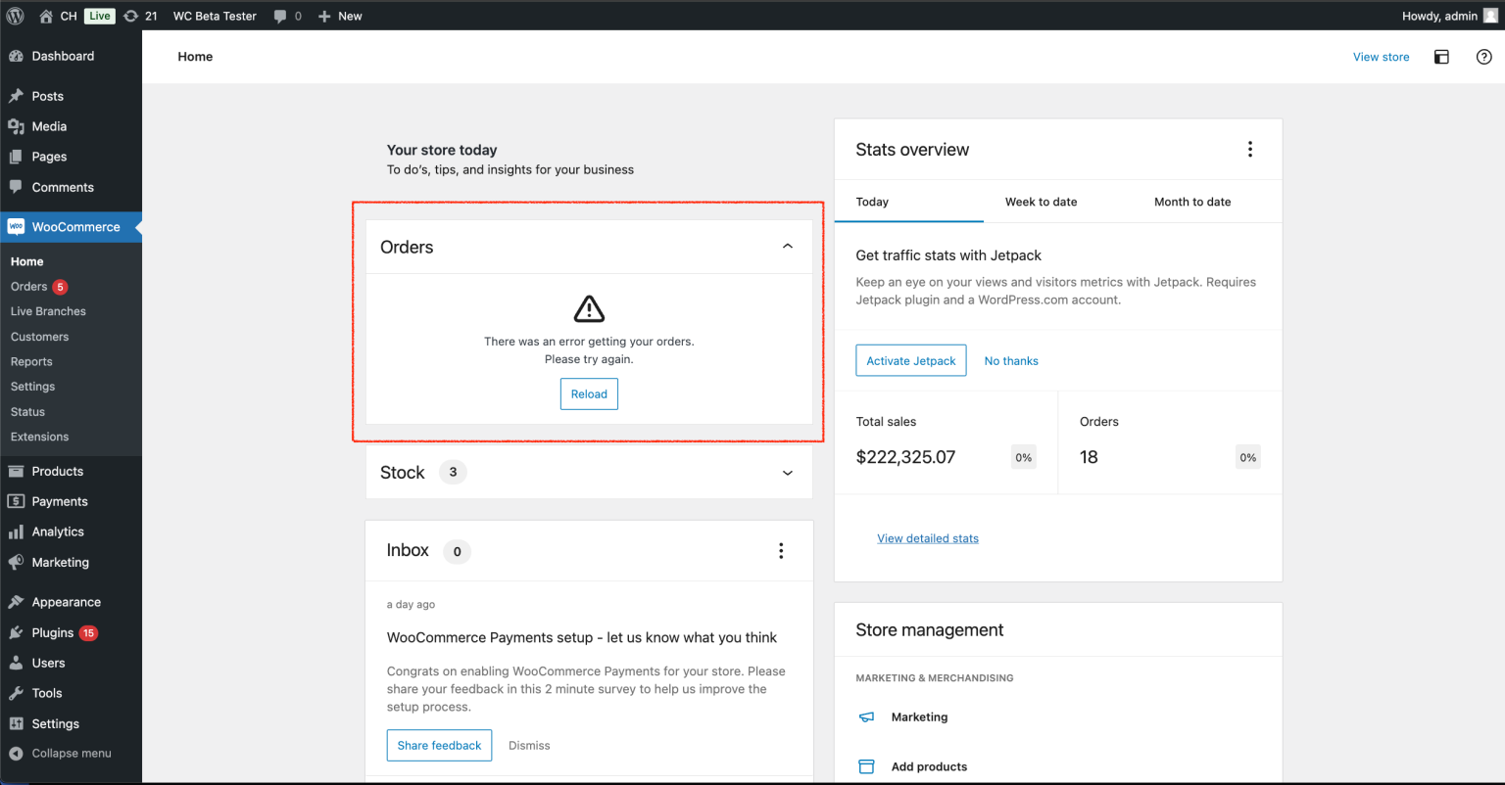Open Analytics in the sidebar
1505x785 pixels.
[58, 531]
